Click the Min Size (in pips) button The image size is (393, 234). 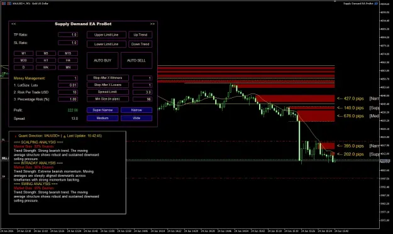(108, 99)
